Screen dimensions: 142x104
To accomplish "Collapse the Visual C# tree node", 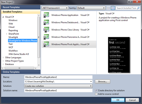I will tap(3, 17).
